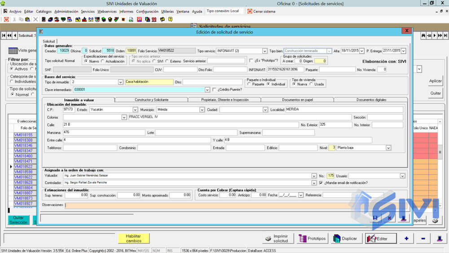Click the Vista general grid icon

tap(13, 51)
